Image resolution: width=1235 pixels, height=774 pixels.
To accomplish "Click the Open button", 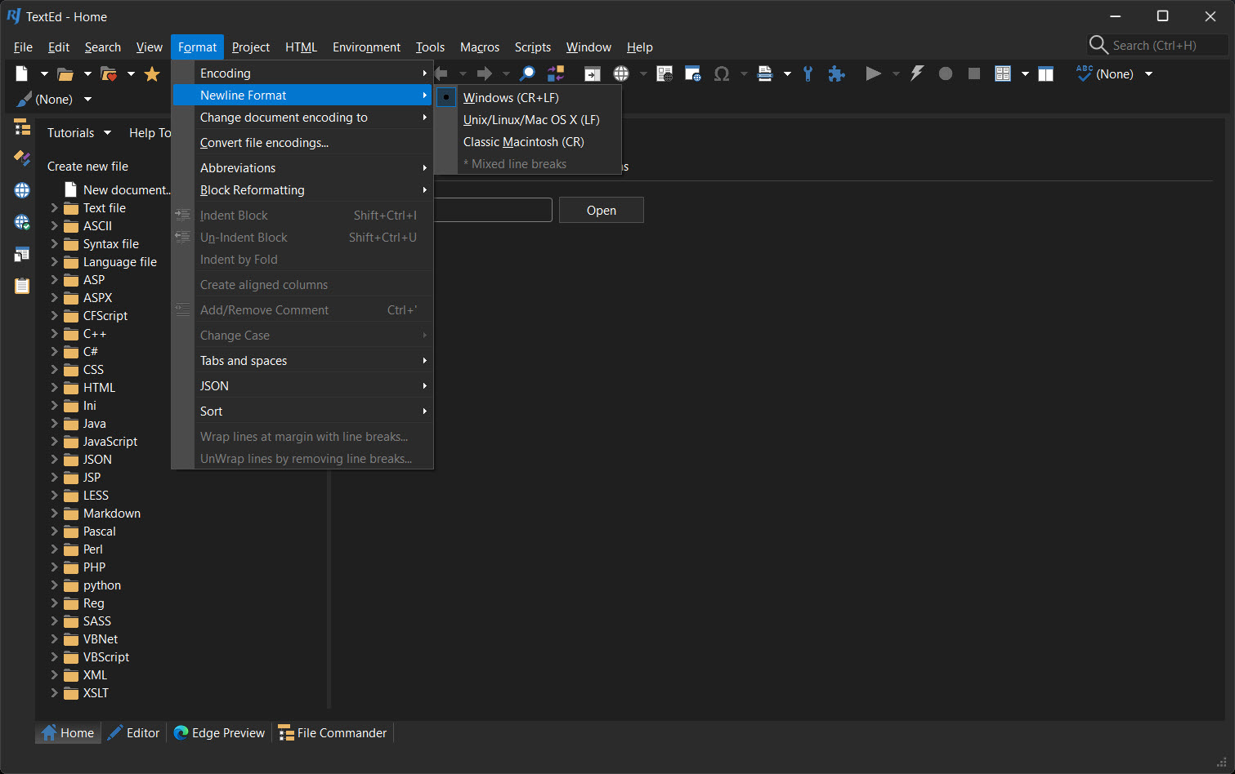I will (602, 210).
